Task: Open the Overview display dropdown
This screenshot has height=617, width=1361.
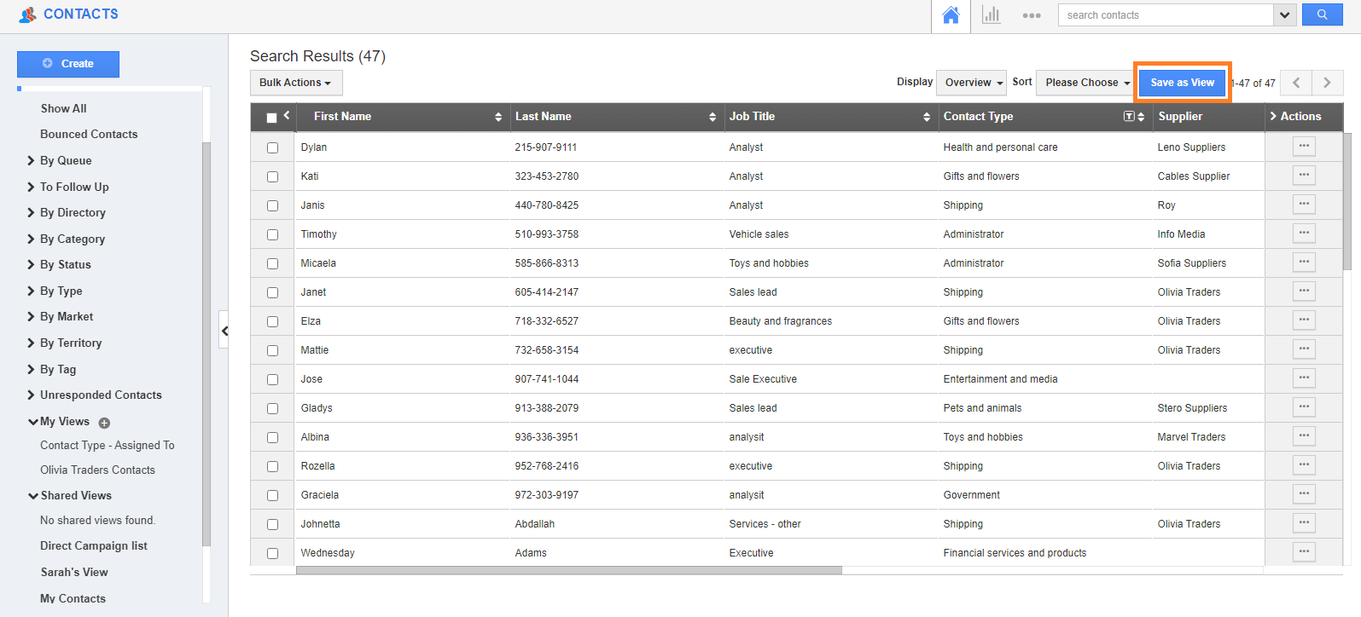Action: click(x=971, y=83)
